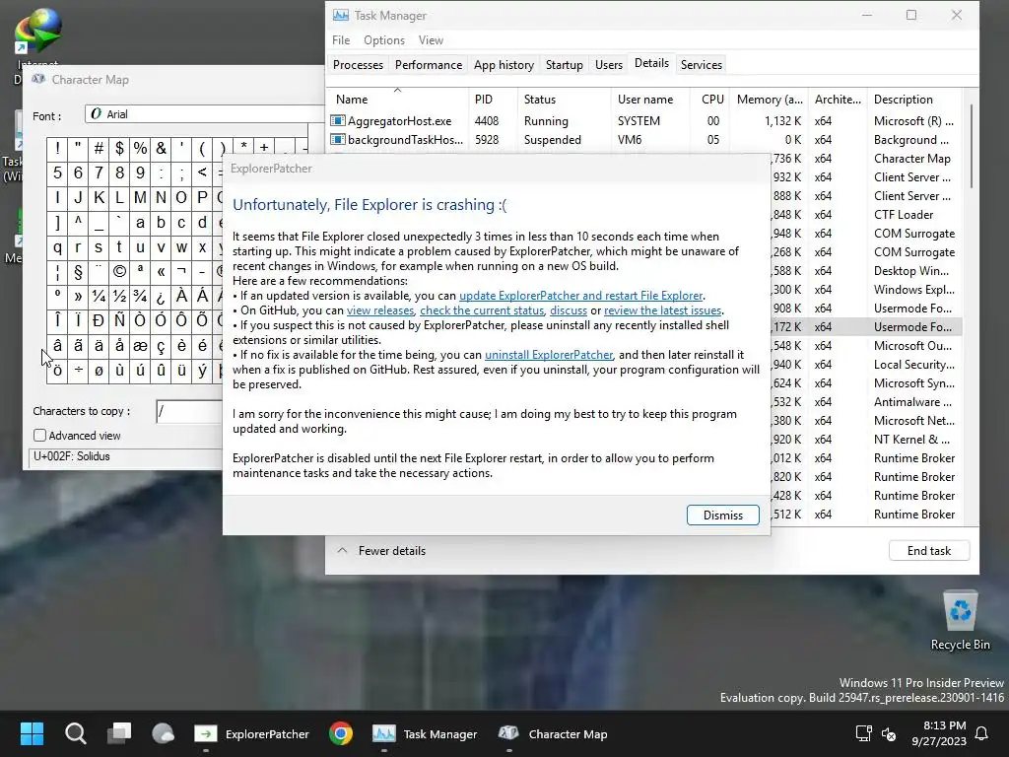Select backgroundTaskHost process row
The height and width of the screenshot is (757, 1009).
[x=644, y=140]
